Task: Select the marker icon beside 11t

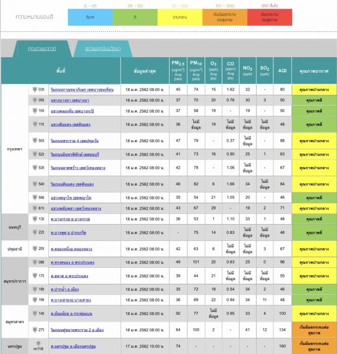Action: pos(35,124)
